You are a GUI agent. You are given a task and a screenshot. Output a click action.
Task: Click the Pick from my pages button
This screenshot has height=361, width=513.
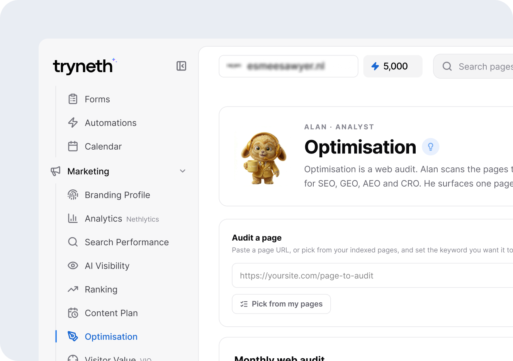click(281, 304)
